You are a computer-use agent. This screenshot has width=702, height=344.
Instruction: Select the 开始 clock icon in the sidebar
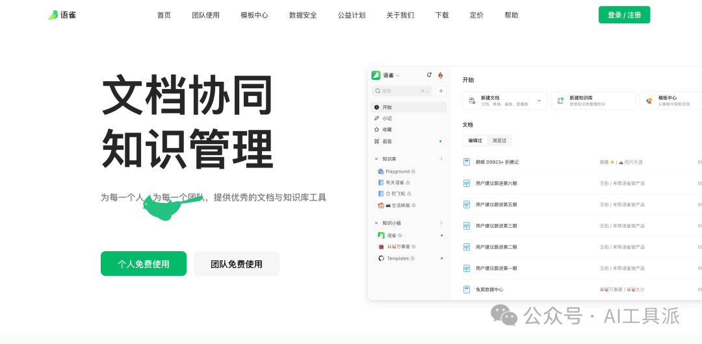pyautogui.click(x=376, y=107)
